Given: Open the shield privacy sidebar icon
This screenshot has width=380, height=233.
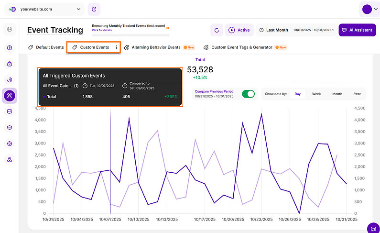Looking at the screenshot, I should pyautogui.click(x=10, y=128).
